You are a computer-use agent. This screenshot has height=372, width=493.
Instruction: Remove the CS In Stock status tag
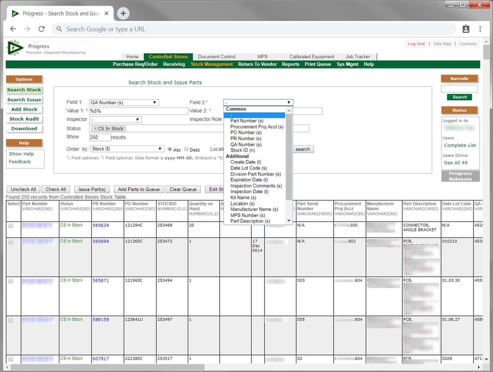(95, 129)
